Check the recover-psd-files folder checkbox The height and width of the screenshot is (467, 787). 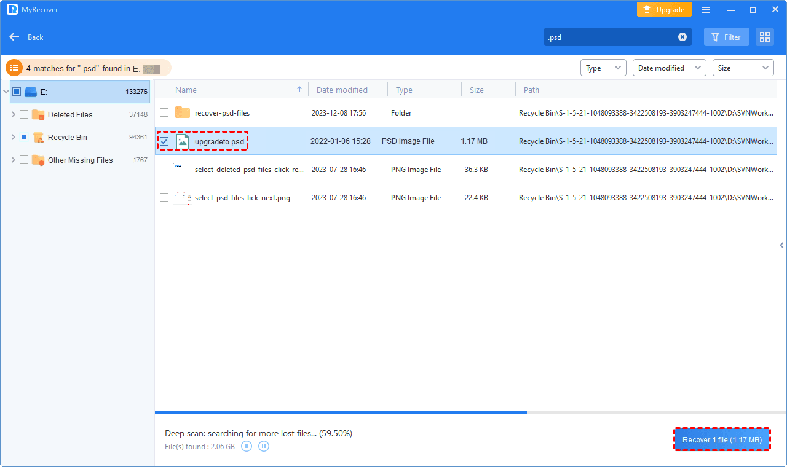[x=164, y=112]
